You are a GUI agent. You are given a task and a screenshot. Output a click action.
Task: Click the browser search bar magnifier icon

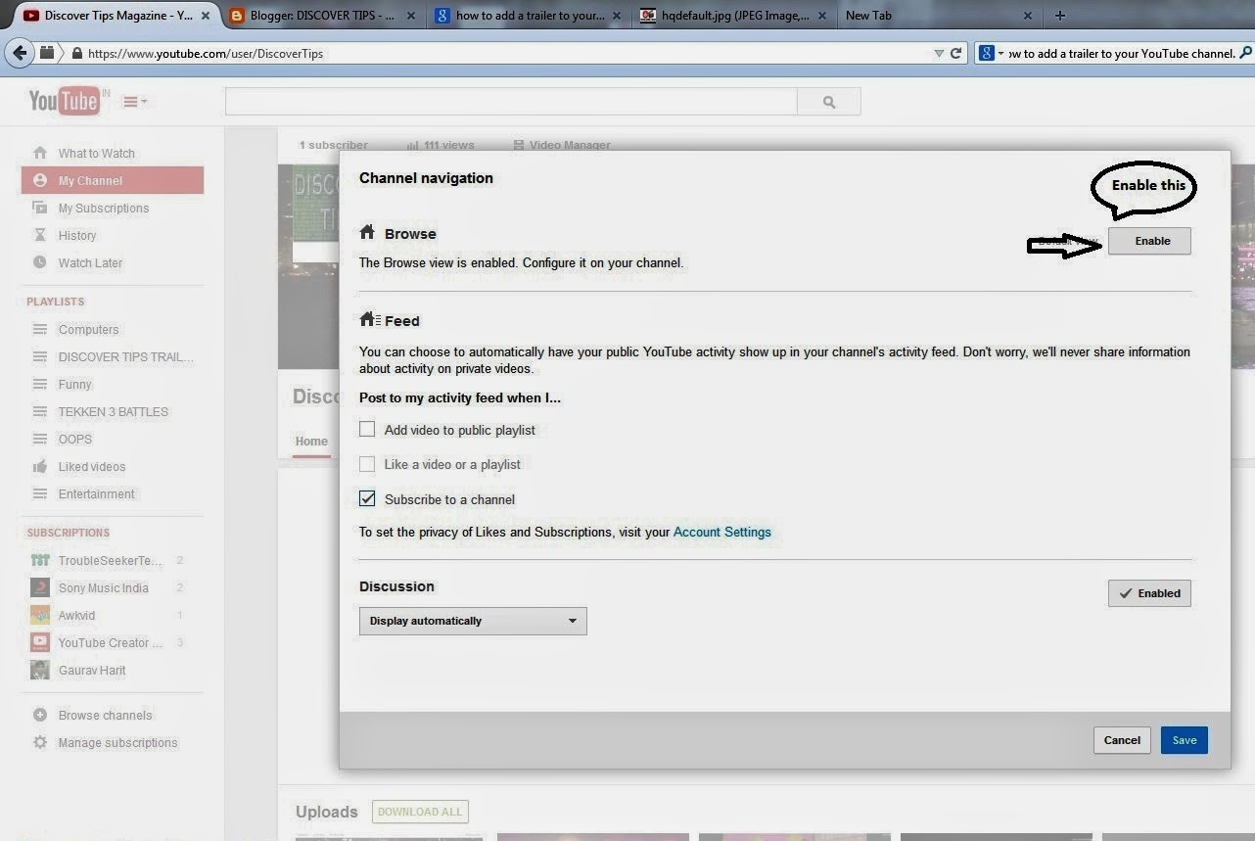click(x=1244, y=54)
